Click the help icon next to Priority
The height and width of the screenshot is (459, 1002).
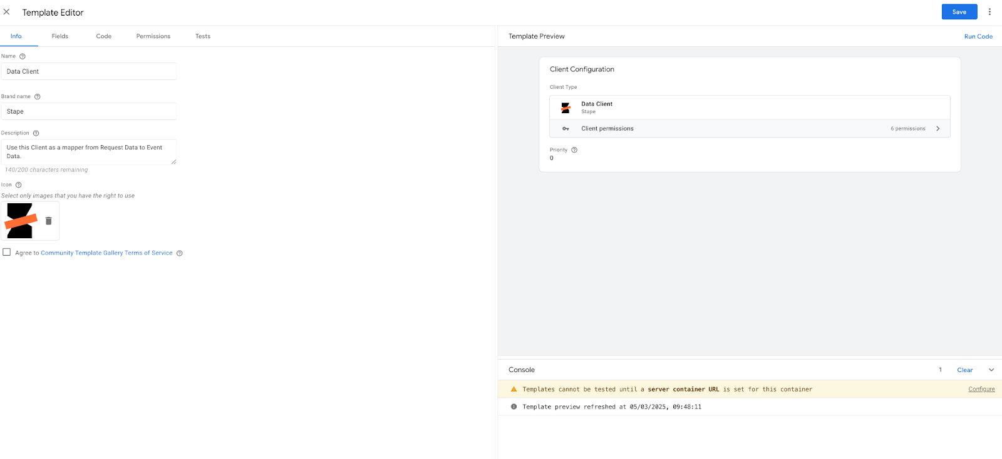click(x=574, y=150)
